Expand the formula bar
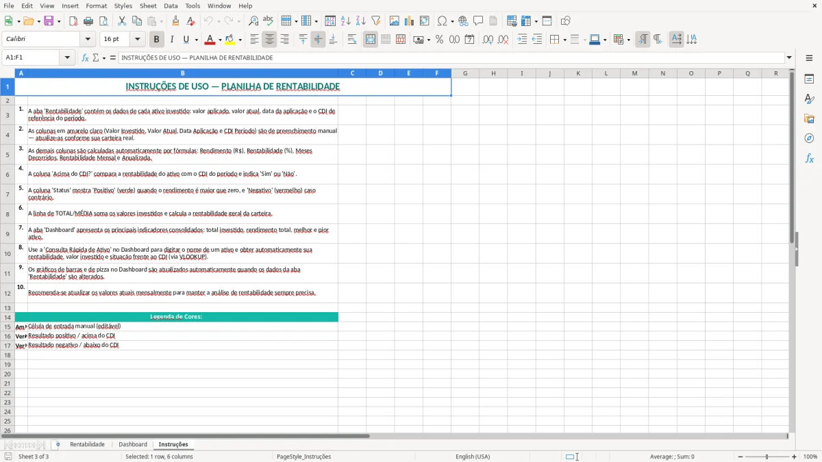This screenshot has height=462, width=822. [789, 57]
